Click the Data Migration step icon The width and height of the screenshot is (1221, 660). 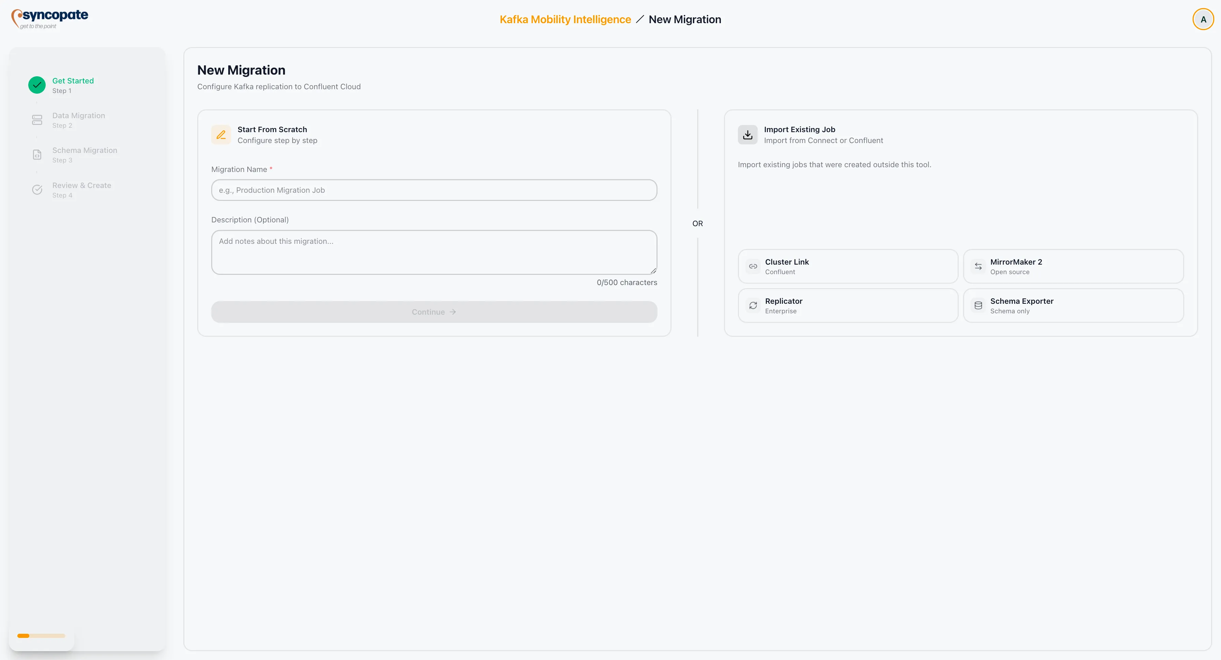(37, 120)
